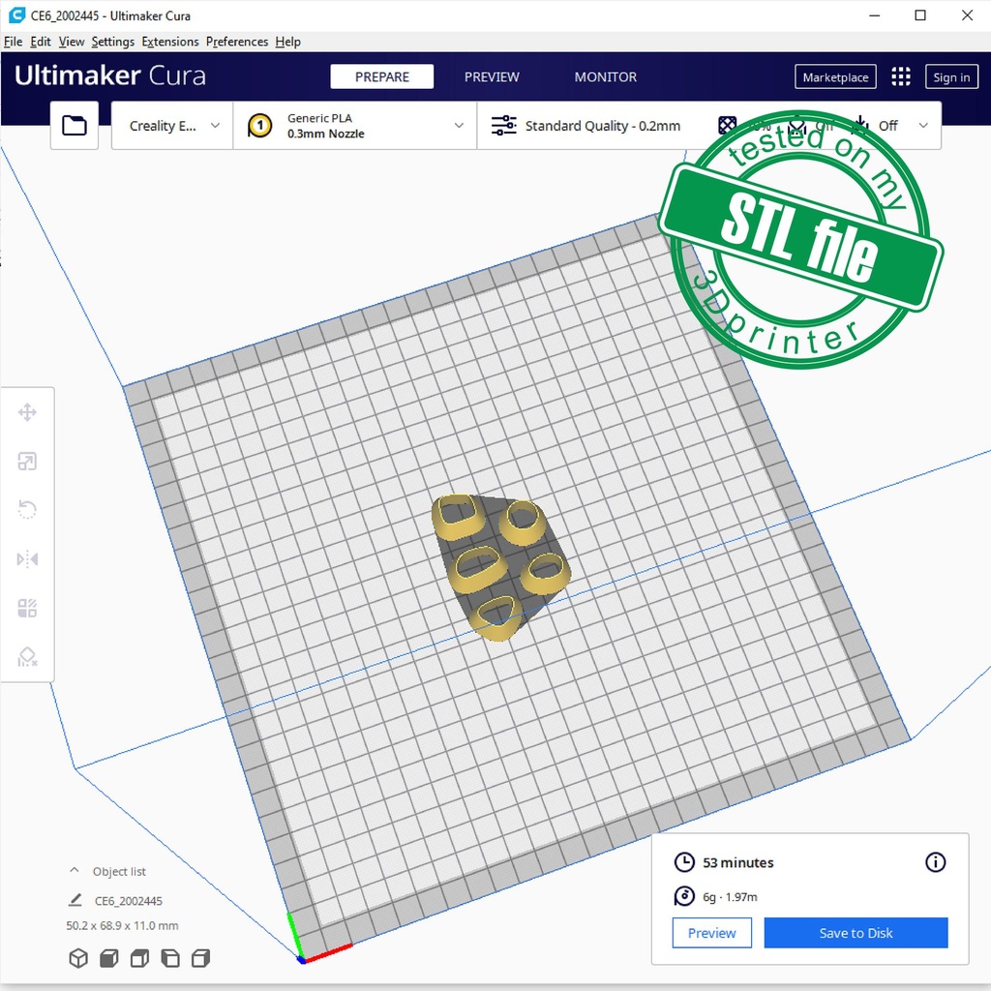
Task: Open Per Model Settings tool
Action: (27, 608)
